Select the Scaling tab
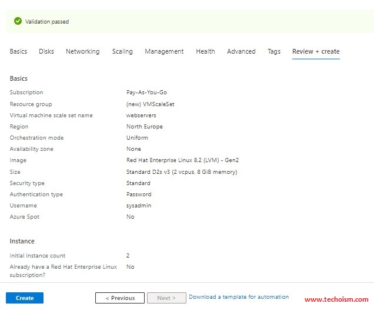374x310 pixels. [122, 51]
